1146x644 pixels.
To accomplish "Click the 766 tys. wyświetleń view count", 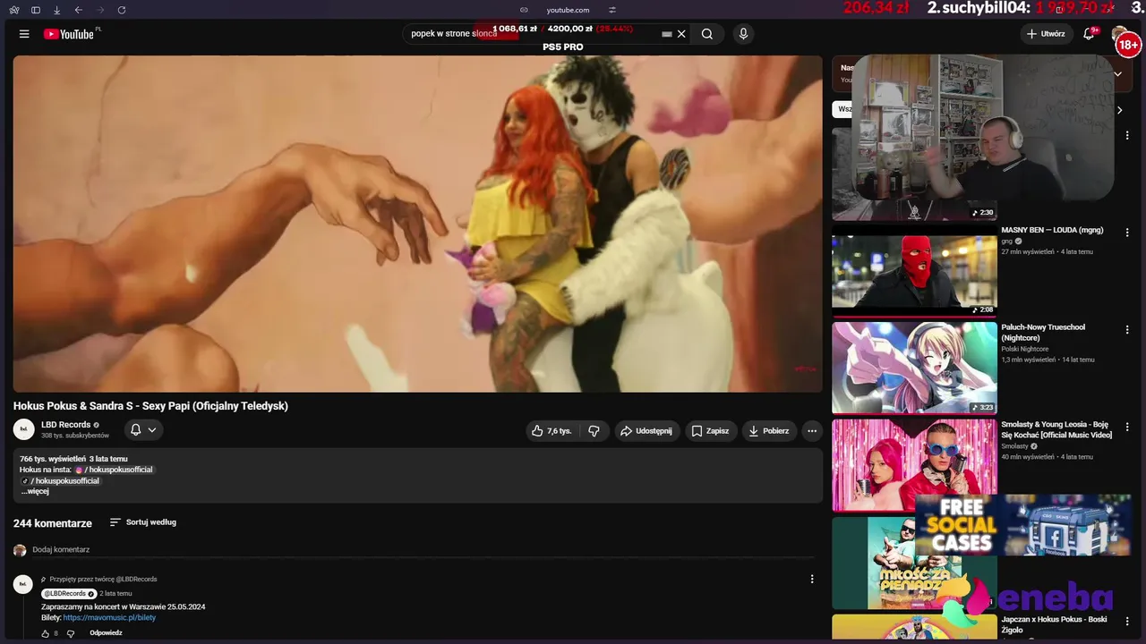I will tap(53, 459).
